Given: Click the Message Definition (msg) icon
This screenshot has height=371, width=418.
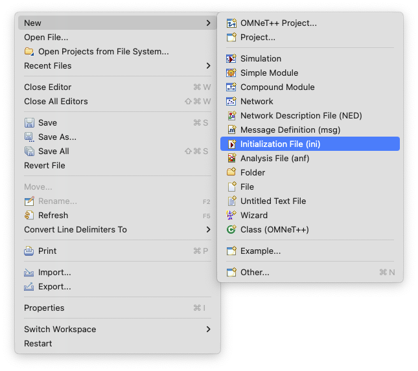Looking at the screenshot, I should click(x=231, y=129).
